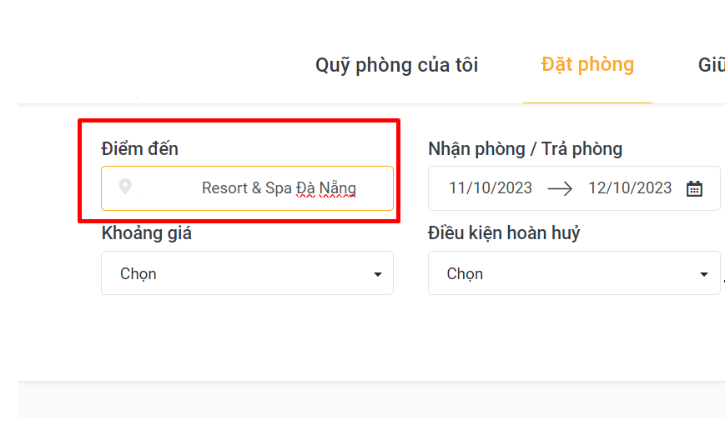Click the underlined word Nẵng in destination
725x440 pixels.
click(338, 188)
